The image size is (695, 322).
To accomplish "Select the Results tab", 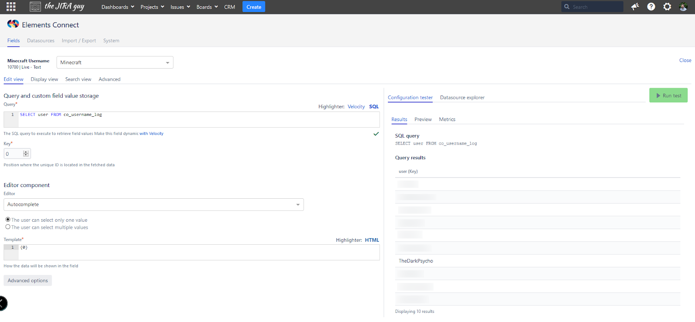I will pyautogui.click(x=399, y=119).
